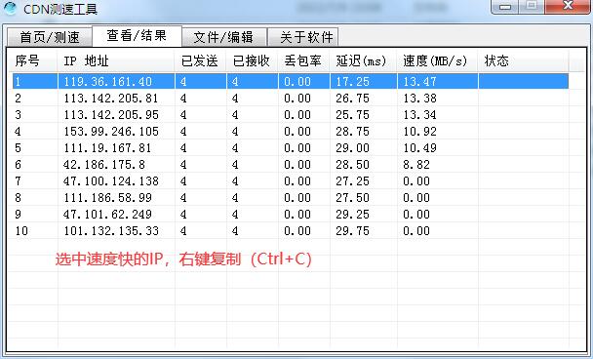
Task: Click the CDN测速工具 app icon in title bar
Action: pyautogui.click(x=10, y=8)
